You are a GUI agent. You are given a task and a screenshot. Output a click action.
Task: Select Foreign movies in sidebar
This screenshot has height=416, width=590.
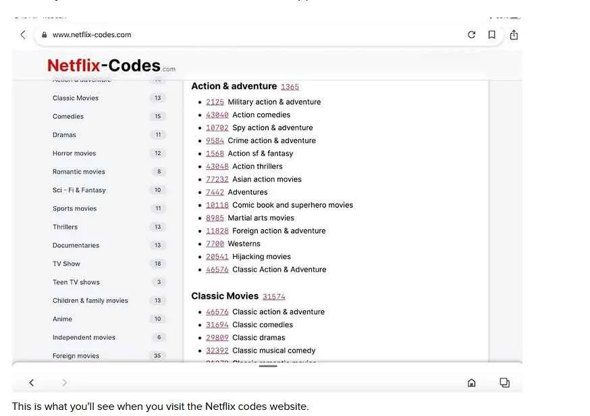pyautogui.click(x=76, y=356)
